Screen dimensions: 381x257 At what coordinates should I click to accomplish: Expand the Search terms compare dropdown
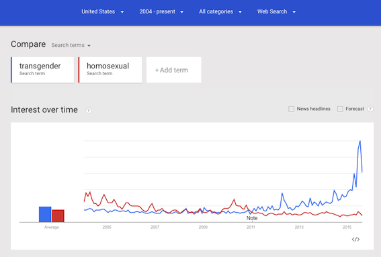point(71,46)
